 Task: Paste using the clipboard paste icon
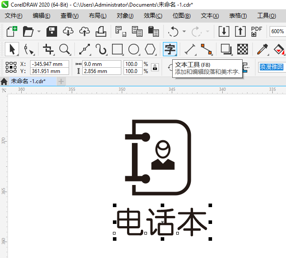pyautogui.click(x=153, y=31)
